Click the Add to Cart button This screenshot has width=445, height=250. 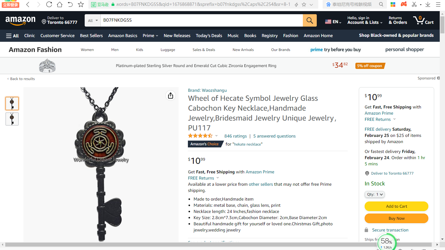[396, 206]
